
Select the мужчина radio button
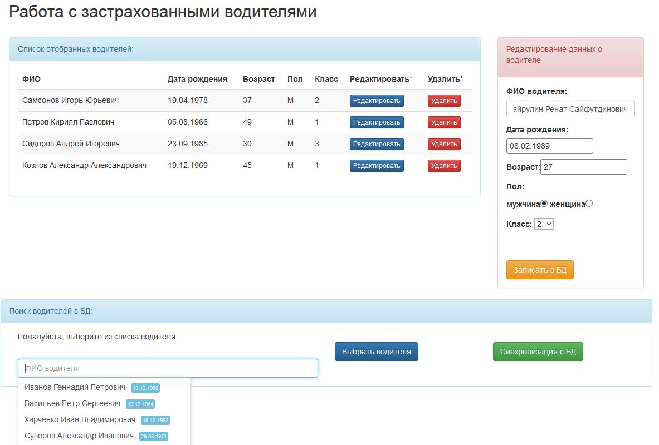coord(544,204)
